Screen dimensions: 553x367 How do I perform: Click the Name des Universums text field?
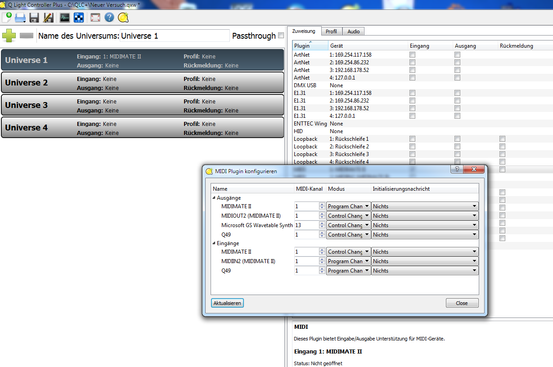pos(175,36)
